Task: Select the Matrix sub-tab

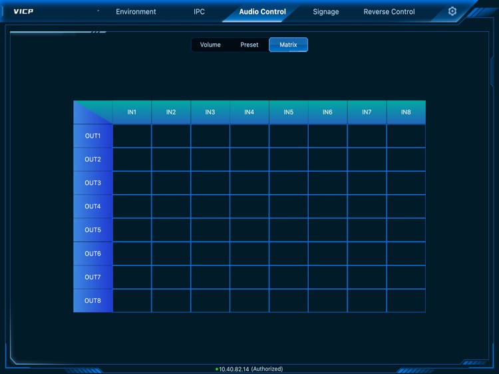Action: click(288, 45)
